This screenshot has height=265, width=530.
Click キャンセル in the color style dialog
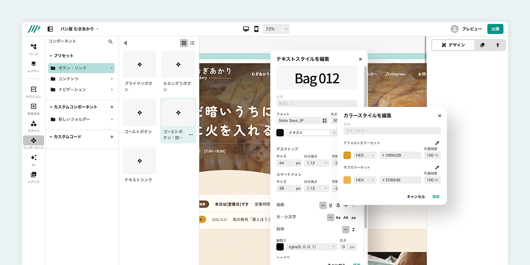click(416, 197)
